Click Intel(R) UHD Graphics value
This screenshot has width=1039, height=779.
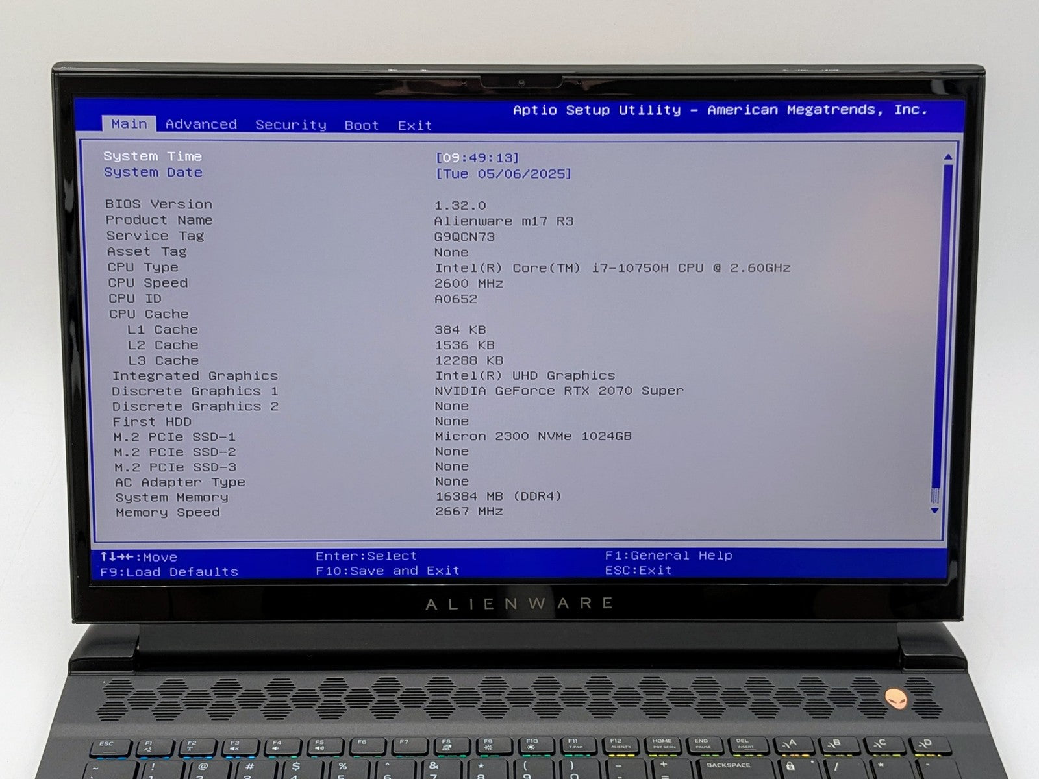click(x=525, y=376)
